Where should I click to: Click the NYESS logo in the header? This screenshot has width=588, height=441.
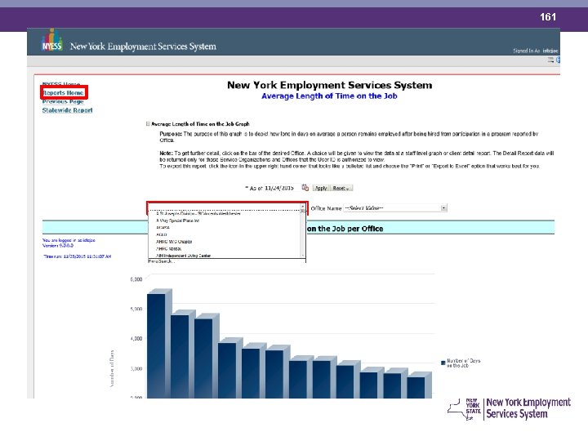(51, 41)
